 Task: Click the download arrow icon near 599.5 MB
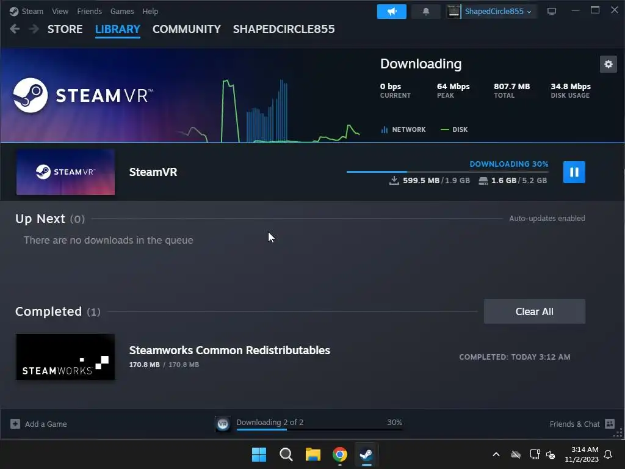(394, 181)
